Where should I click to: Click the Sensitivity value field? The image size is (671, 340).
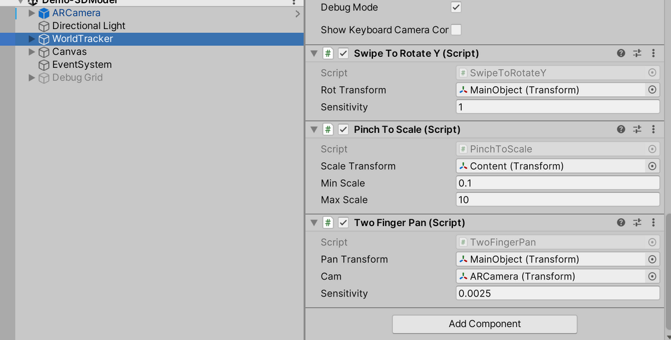pos(556,107)
